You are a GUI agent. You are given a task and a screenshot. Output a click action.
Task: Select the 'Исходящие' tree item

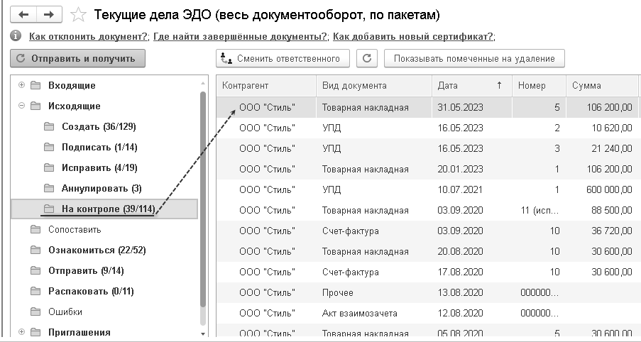pyautogui.click(x=75, y=106)
